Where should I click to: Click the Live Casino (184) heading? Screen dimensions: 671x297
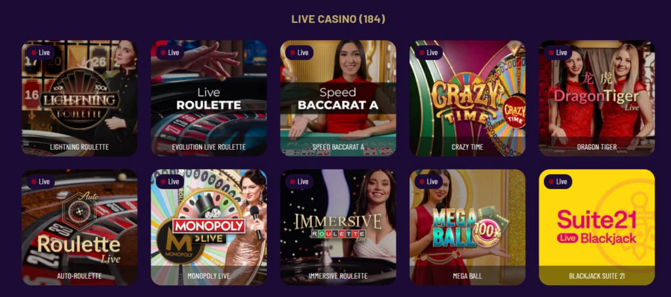[338, 19]
